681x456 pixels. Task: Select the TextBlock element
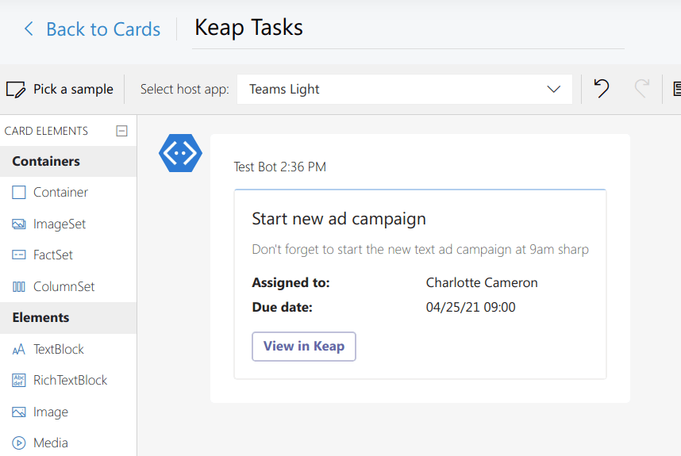pos(68,349)
